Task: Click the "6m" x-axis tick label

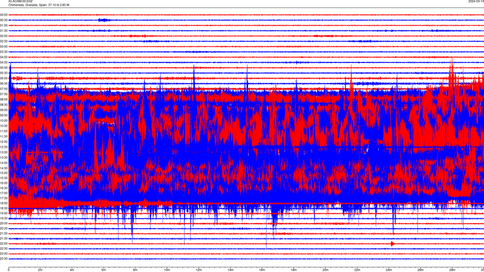Action: point(104,270)
